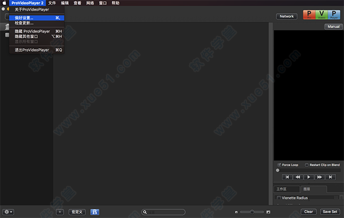
Task: Skip to previous clip button
Action: (x=287, y=177)
